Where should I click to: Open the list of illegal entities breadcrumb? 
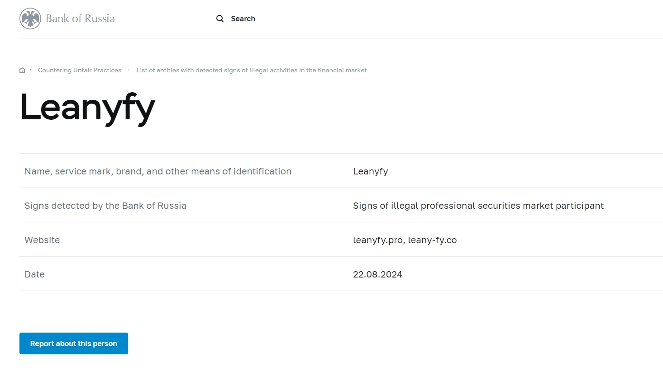pos(251,70)
